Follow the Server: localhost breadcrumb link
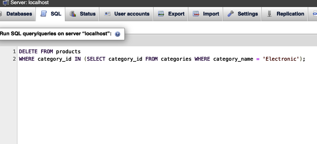 tap(30, 2)
